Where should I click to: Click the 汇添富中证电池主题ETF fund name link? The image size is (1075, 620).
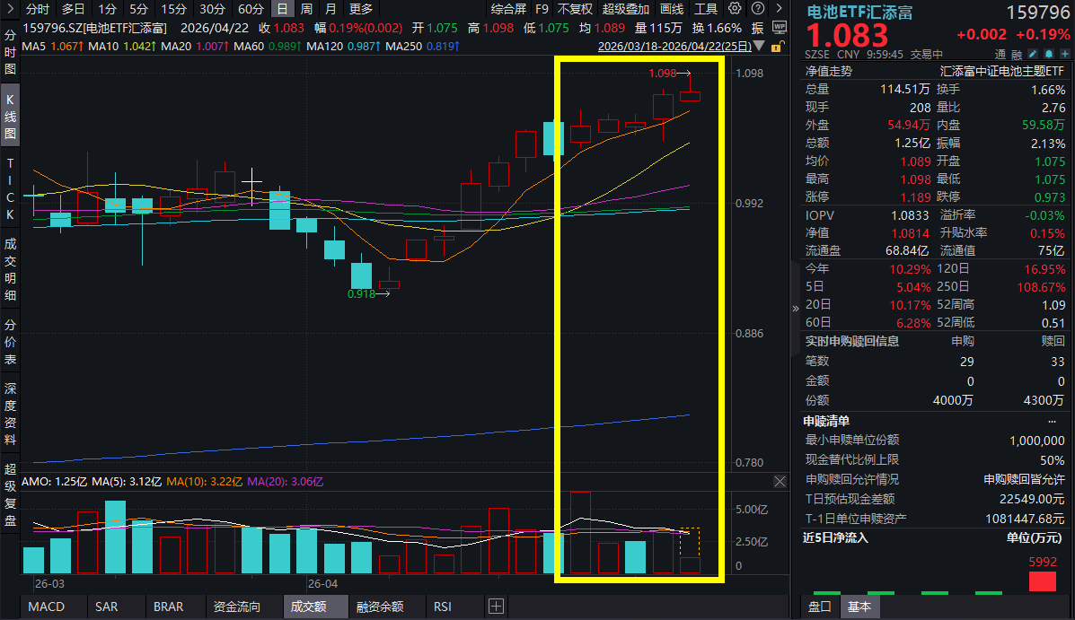[1002, 71]
